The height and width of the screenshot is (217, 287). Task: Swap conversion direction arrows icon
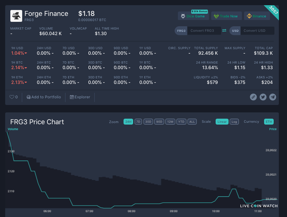pos(224,31)
